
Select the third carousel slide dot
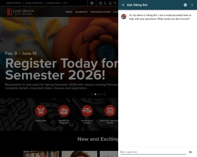[98, 94]
